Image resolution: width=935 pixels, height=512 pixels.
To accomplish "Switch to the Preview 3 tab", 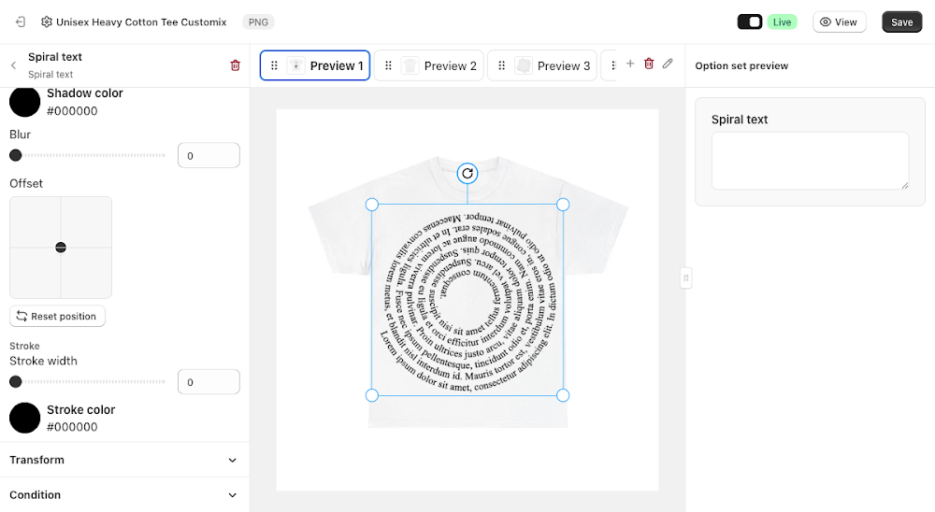I will (542, 65).
